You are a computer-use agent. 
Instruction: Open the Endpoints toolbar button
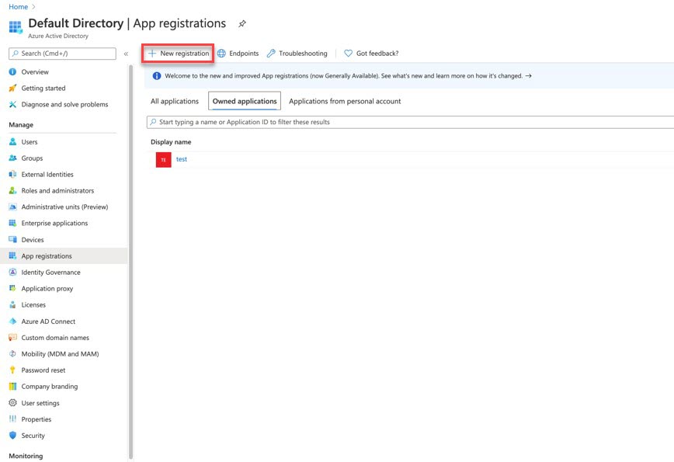click(238, 54)
